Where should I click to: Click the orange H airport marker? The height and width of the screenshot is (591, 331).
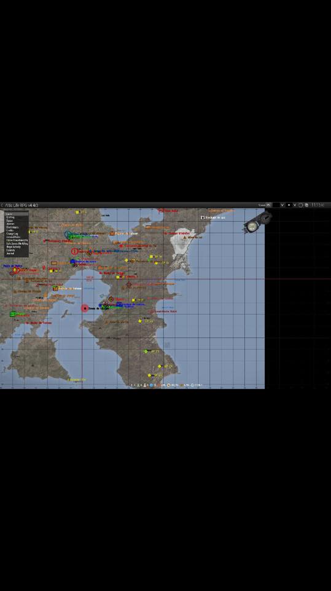pyautogui.click(x=112, y=233)
